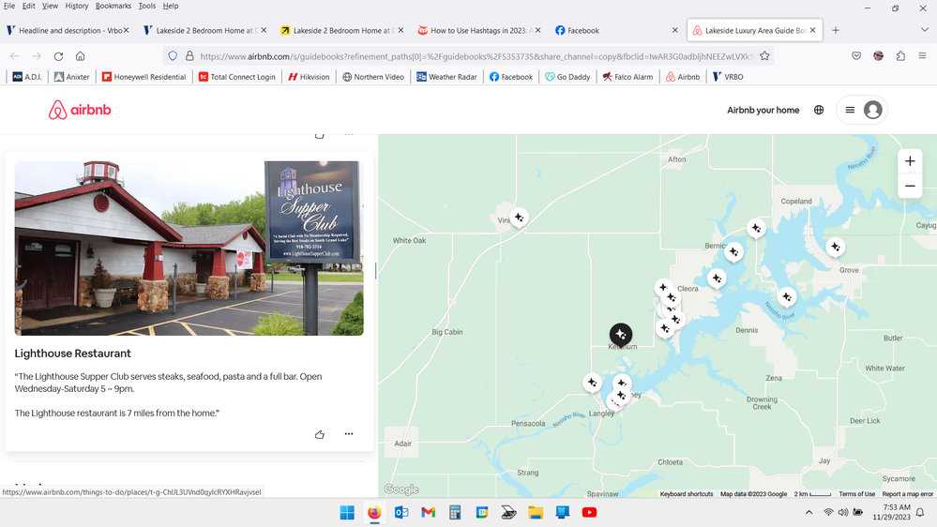
Task: Click the Airbnb logo
Action: [x=80, y=111]
